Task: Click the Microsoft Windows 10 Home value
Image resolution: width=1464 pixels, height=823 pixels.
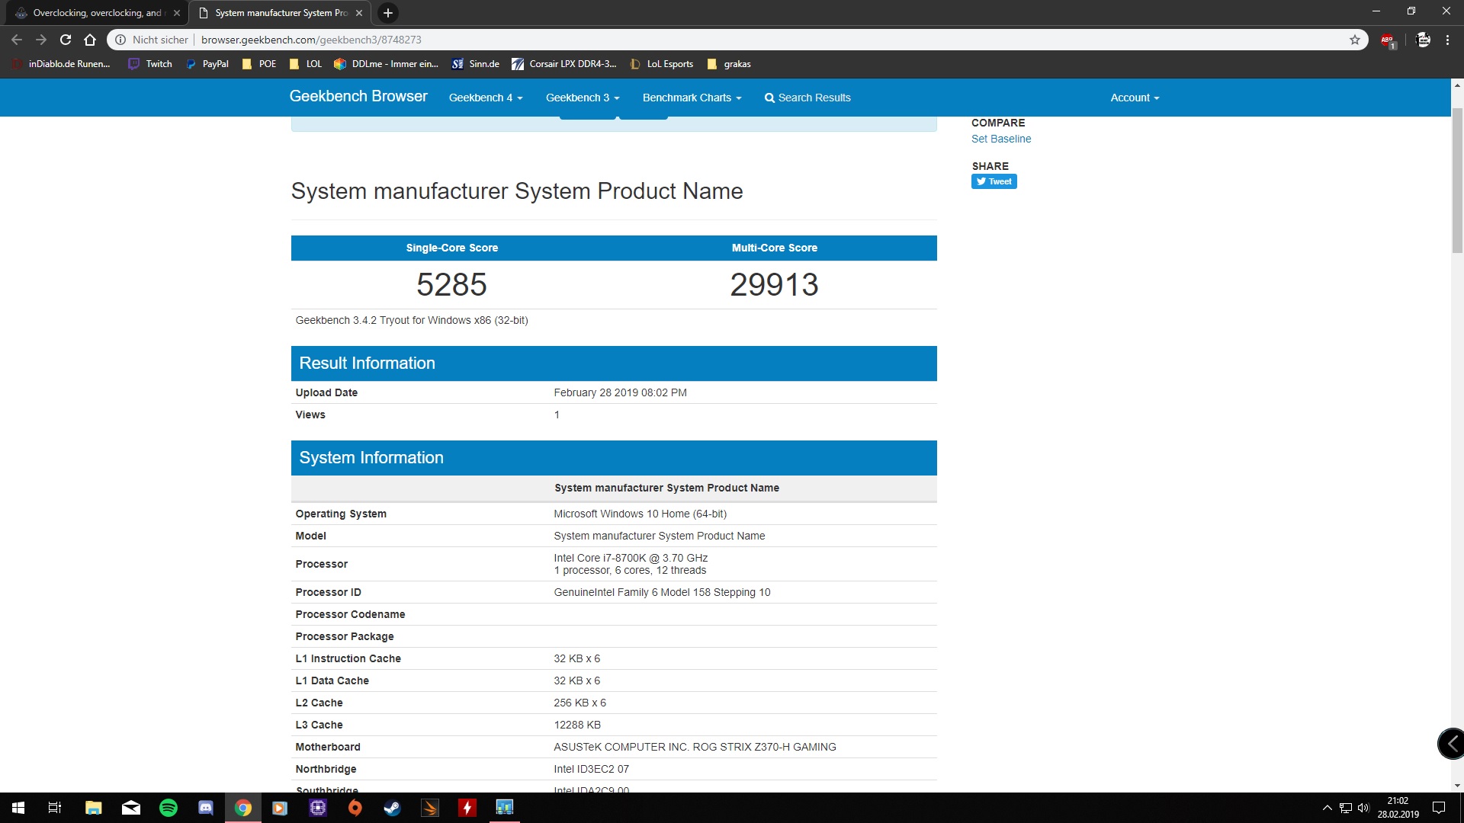Action: [x=640, y=514]
